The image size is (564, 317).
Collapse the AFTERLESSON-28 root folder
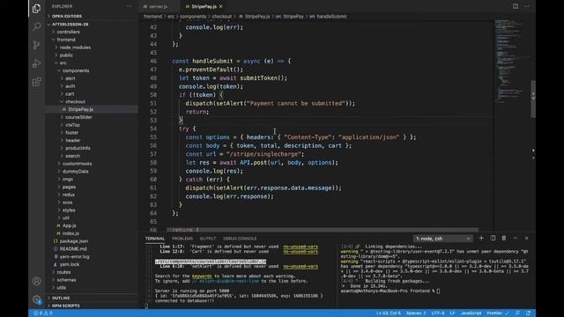click(x=70, y=24)
